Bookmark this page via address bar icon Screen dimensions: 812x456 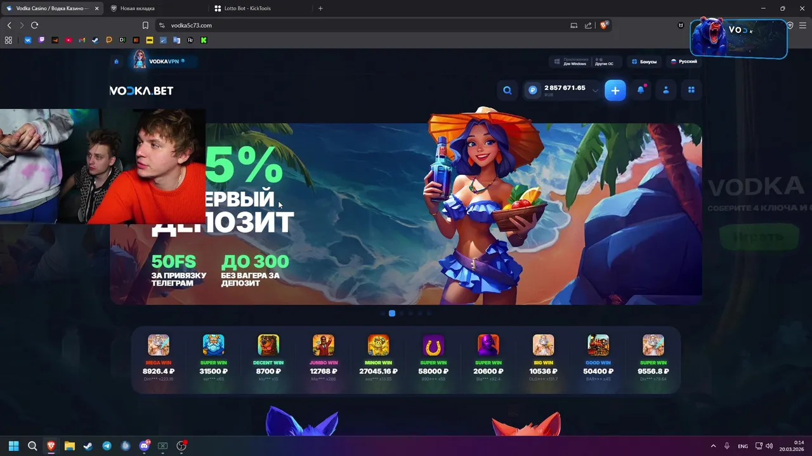145,25
